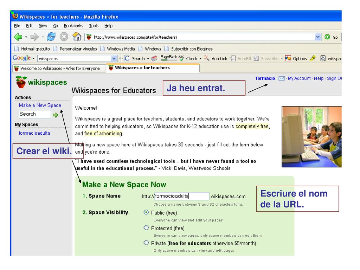This screenshot has height=270, width=360.
Task: Click the AutoFill icon
Action: 233,58
